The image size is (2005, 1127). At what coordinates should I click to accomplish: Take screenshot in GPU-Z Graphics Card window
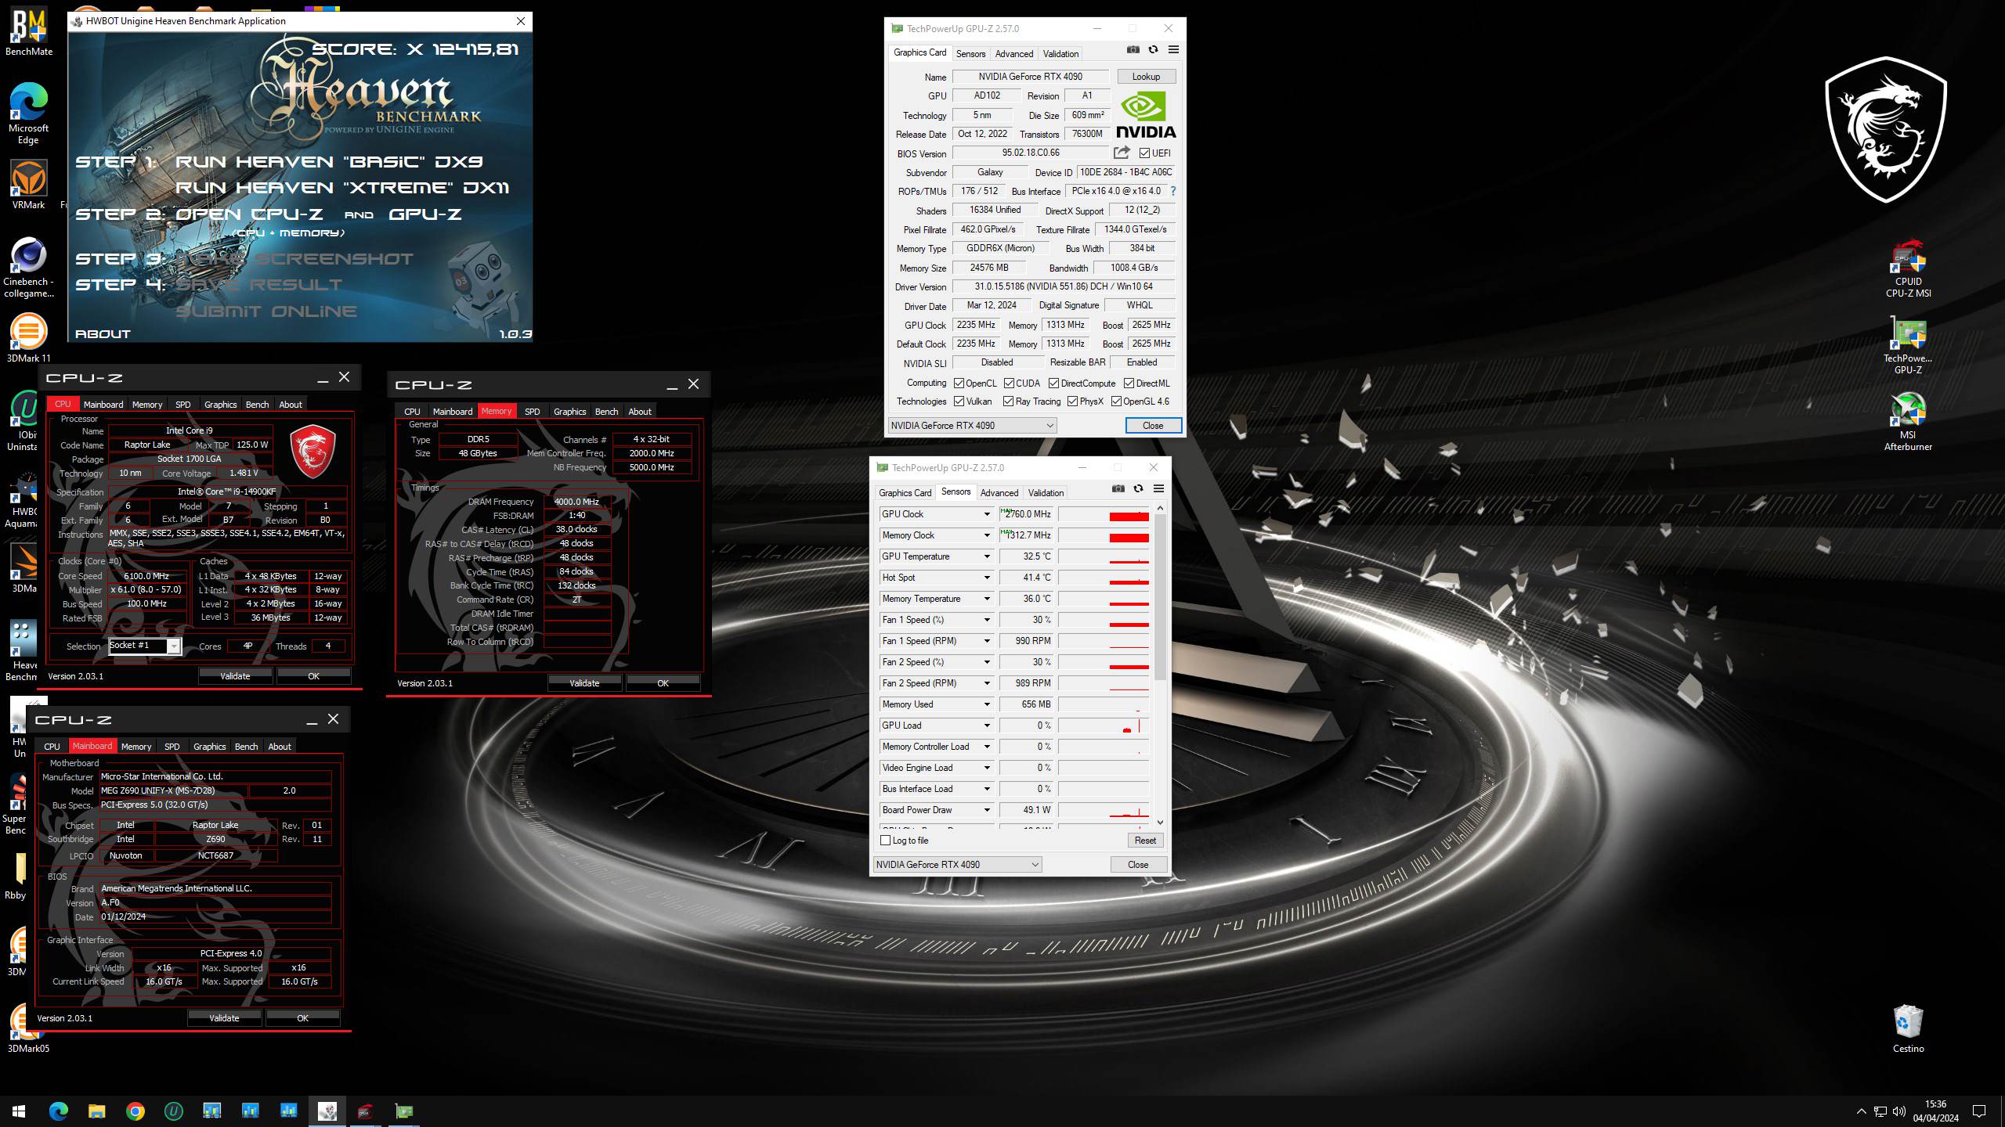[1133, 49]
